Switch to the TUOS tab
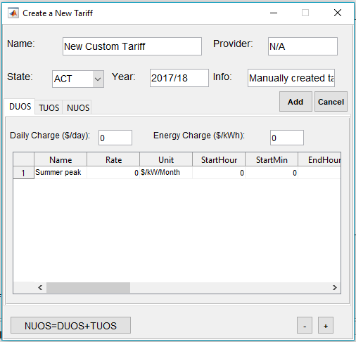The image size is (356, 342). [49, 107]
